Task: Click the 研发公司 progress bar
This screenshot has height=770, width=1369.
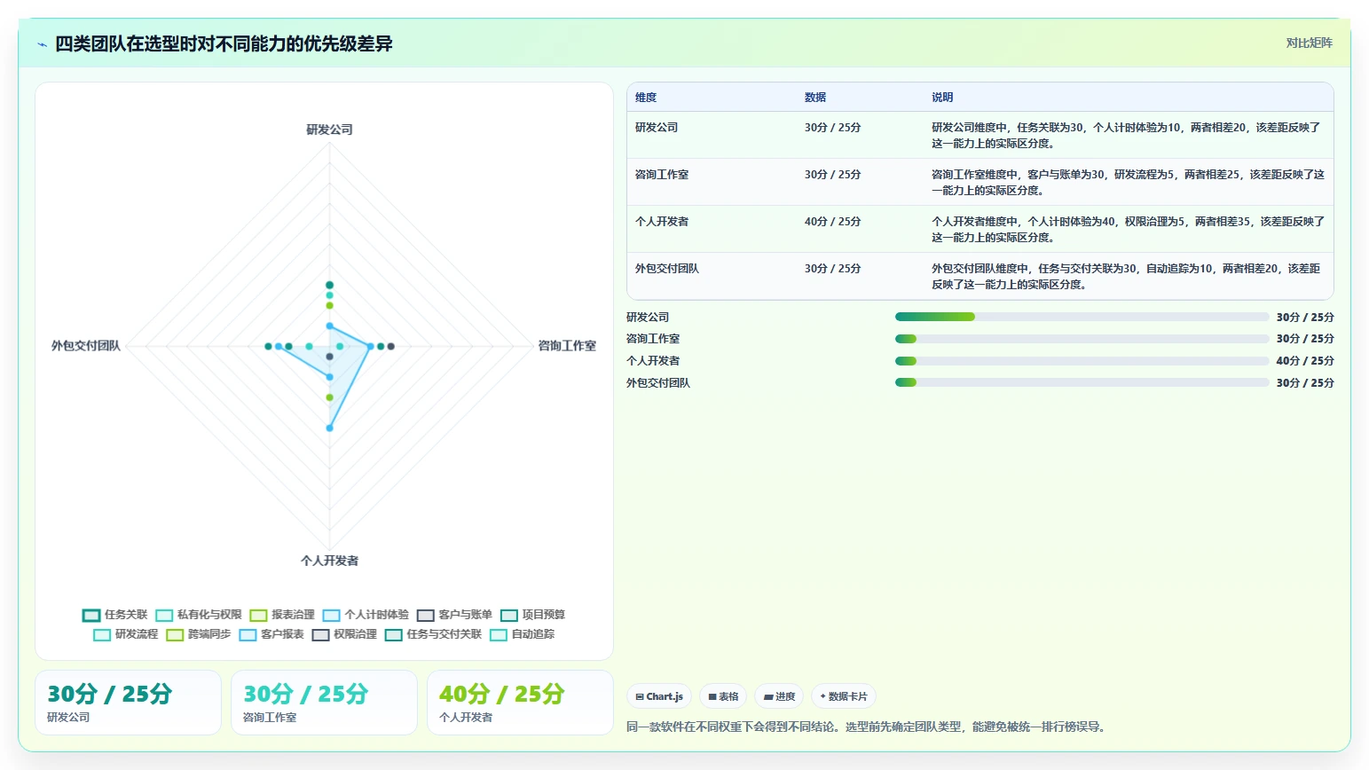Action: tap(1082, 317)
